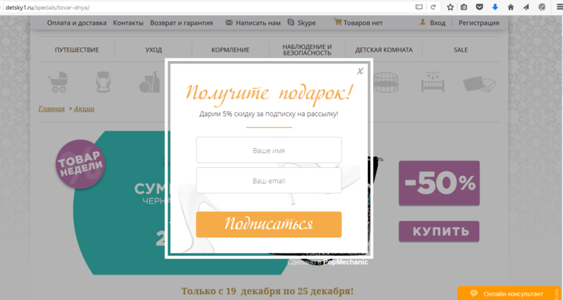This screenshot has height=300, width=563.
Task: Click the car seat category icon
Action: coord(105,82)
